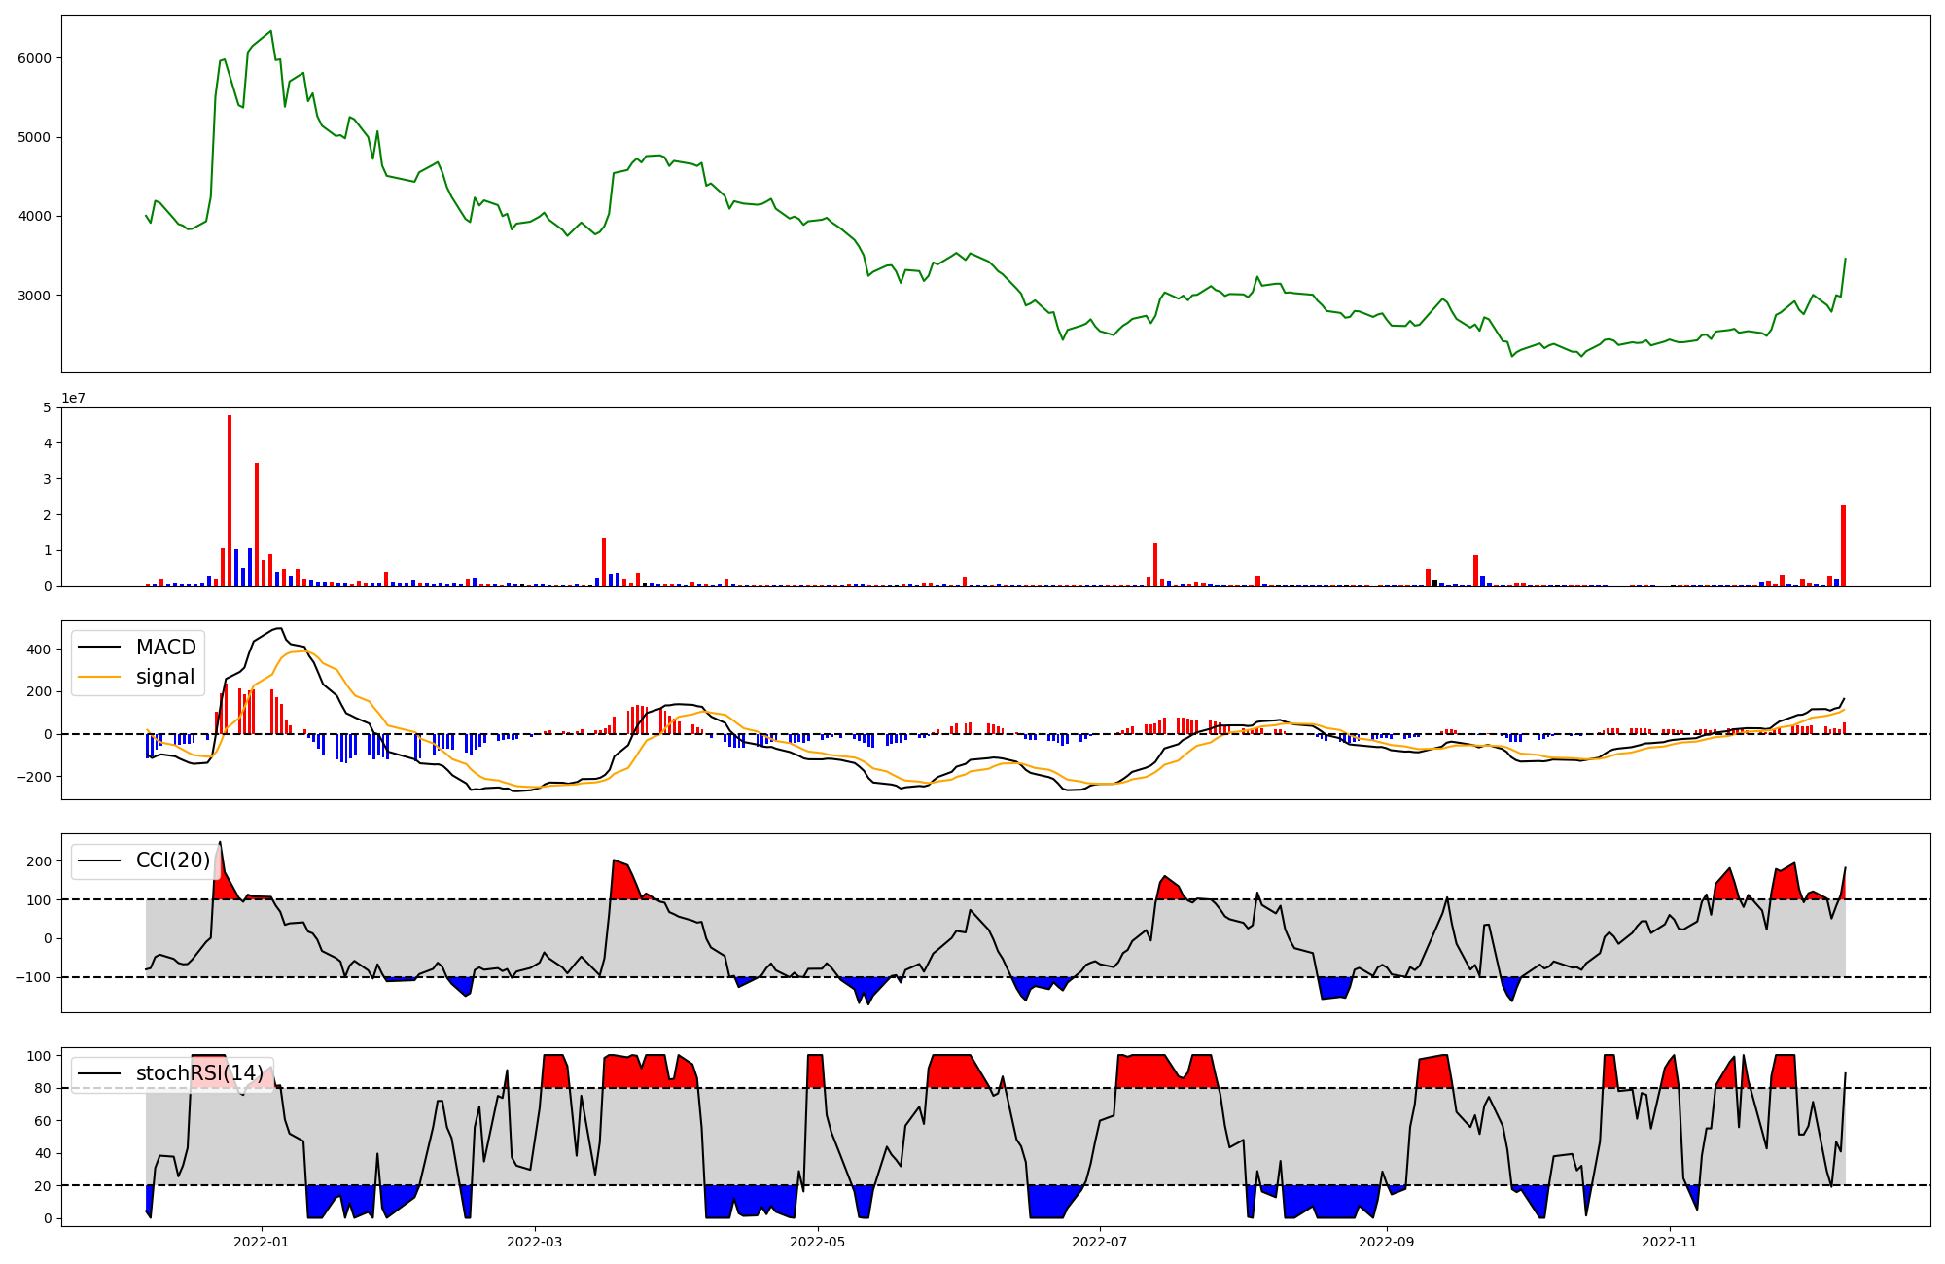
Task: Click the orange signal line swatch in legend
Action: pyautogui.click(x=99, y=677)
